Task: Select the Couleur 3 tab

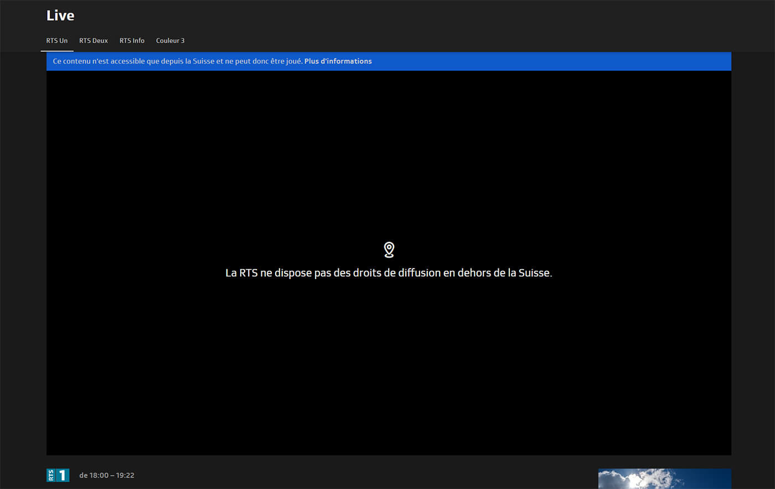Action: (170, 40)
